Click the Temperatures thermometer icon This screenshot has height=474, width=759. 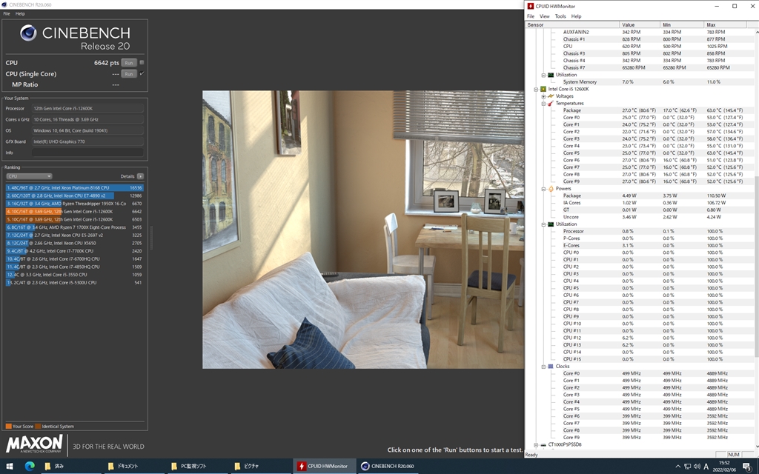pos(551,103)
